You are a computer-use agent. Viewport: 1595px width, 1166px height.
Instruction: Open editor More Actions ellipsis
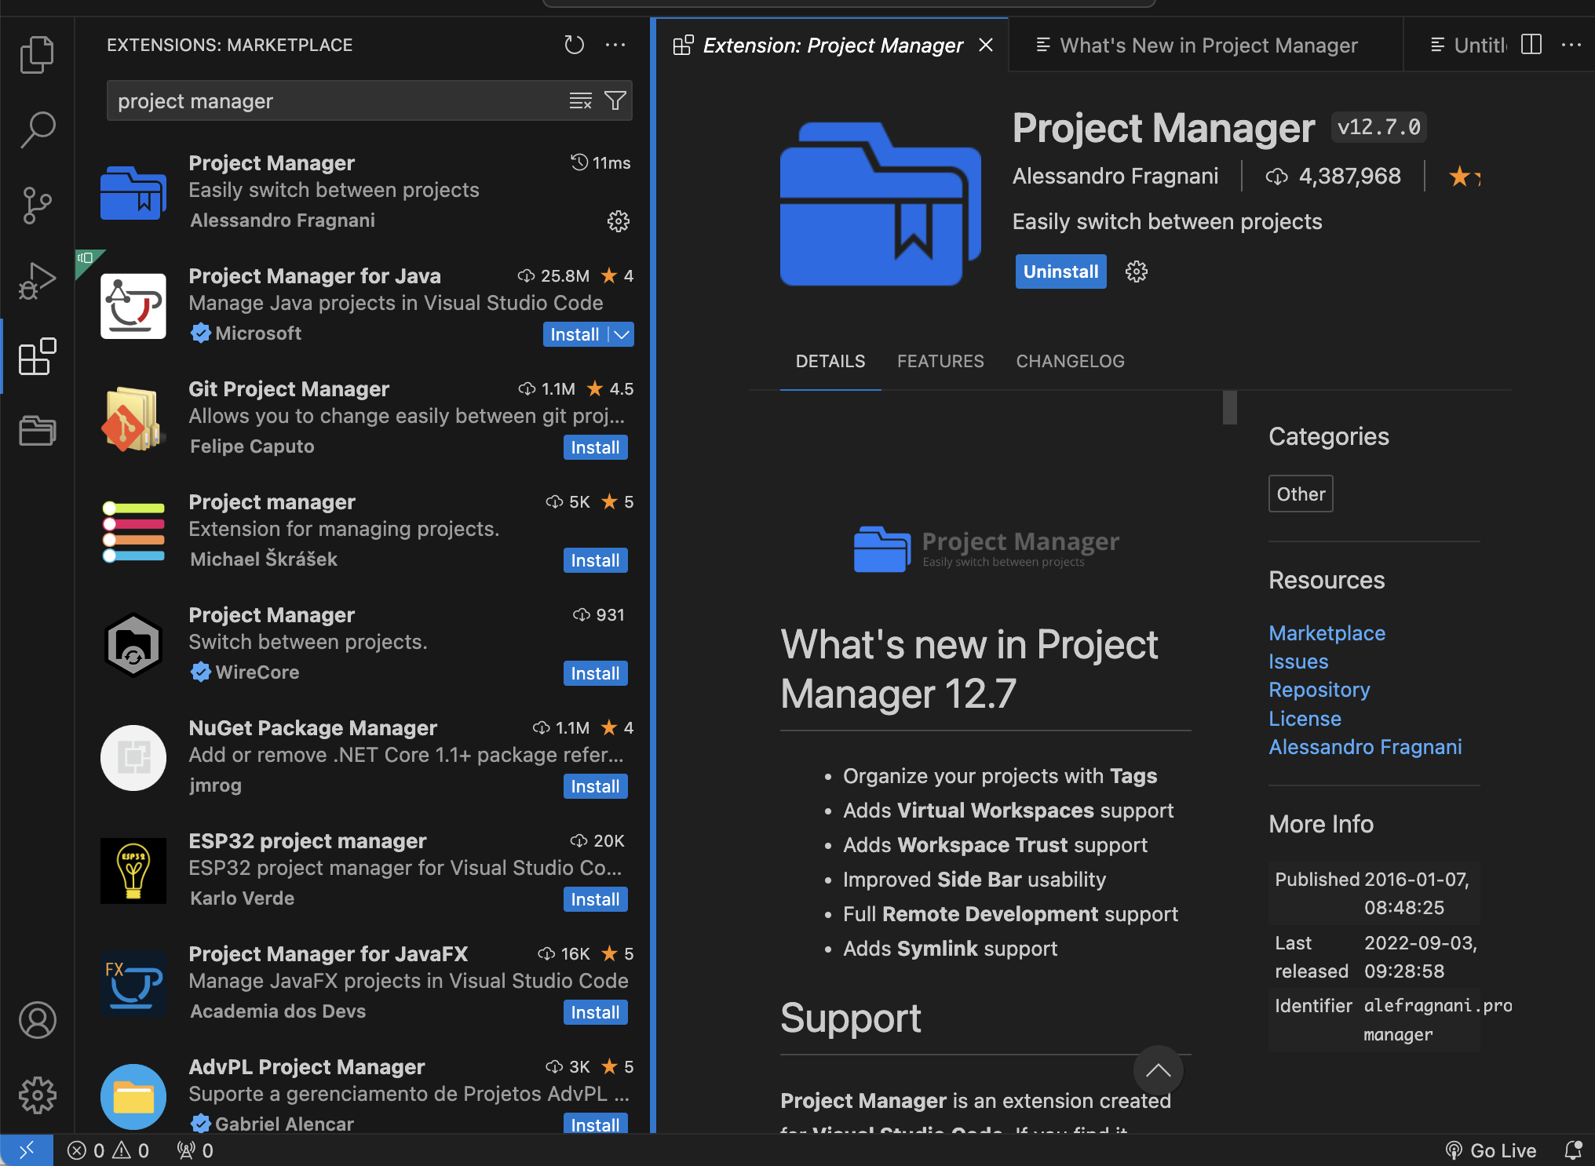(1571, 45)
